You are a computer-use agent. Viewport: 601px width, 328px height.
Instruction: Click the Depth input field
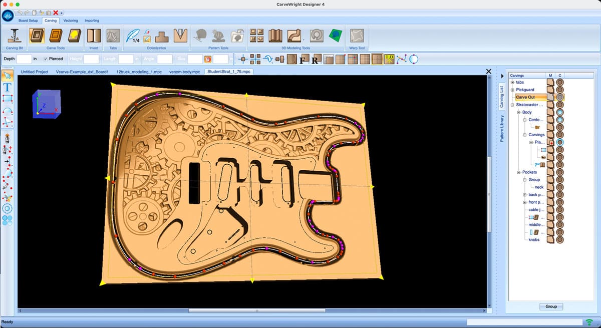coord(24,59)
